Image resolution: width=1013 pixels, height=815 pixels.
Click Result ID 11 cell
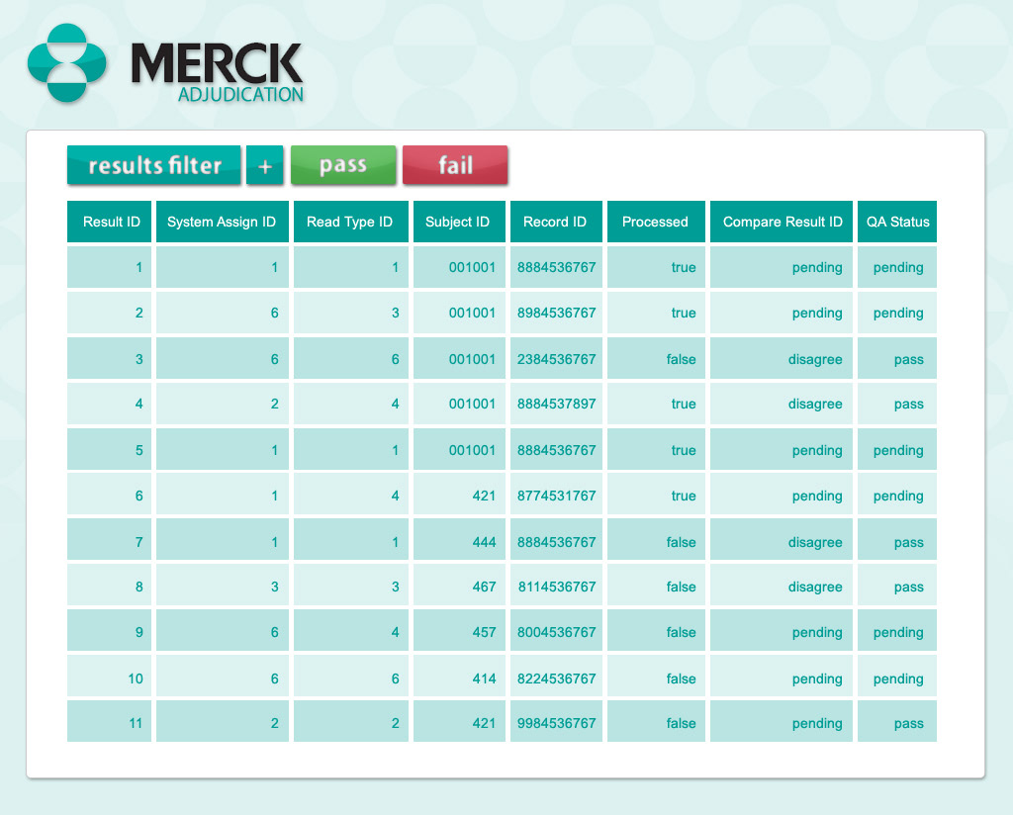[109, 721]
